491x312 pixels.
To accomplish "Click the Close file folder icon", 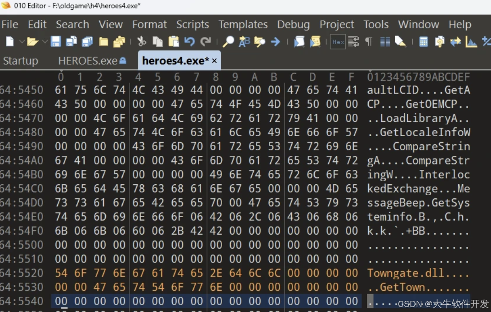I will click(x=104, y=42).
